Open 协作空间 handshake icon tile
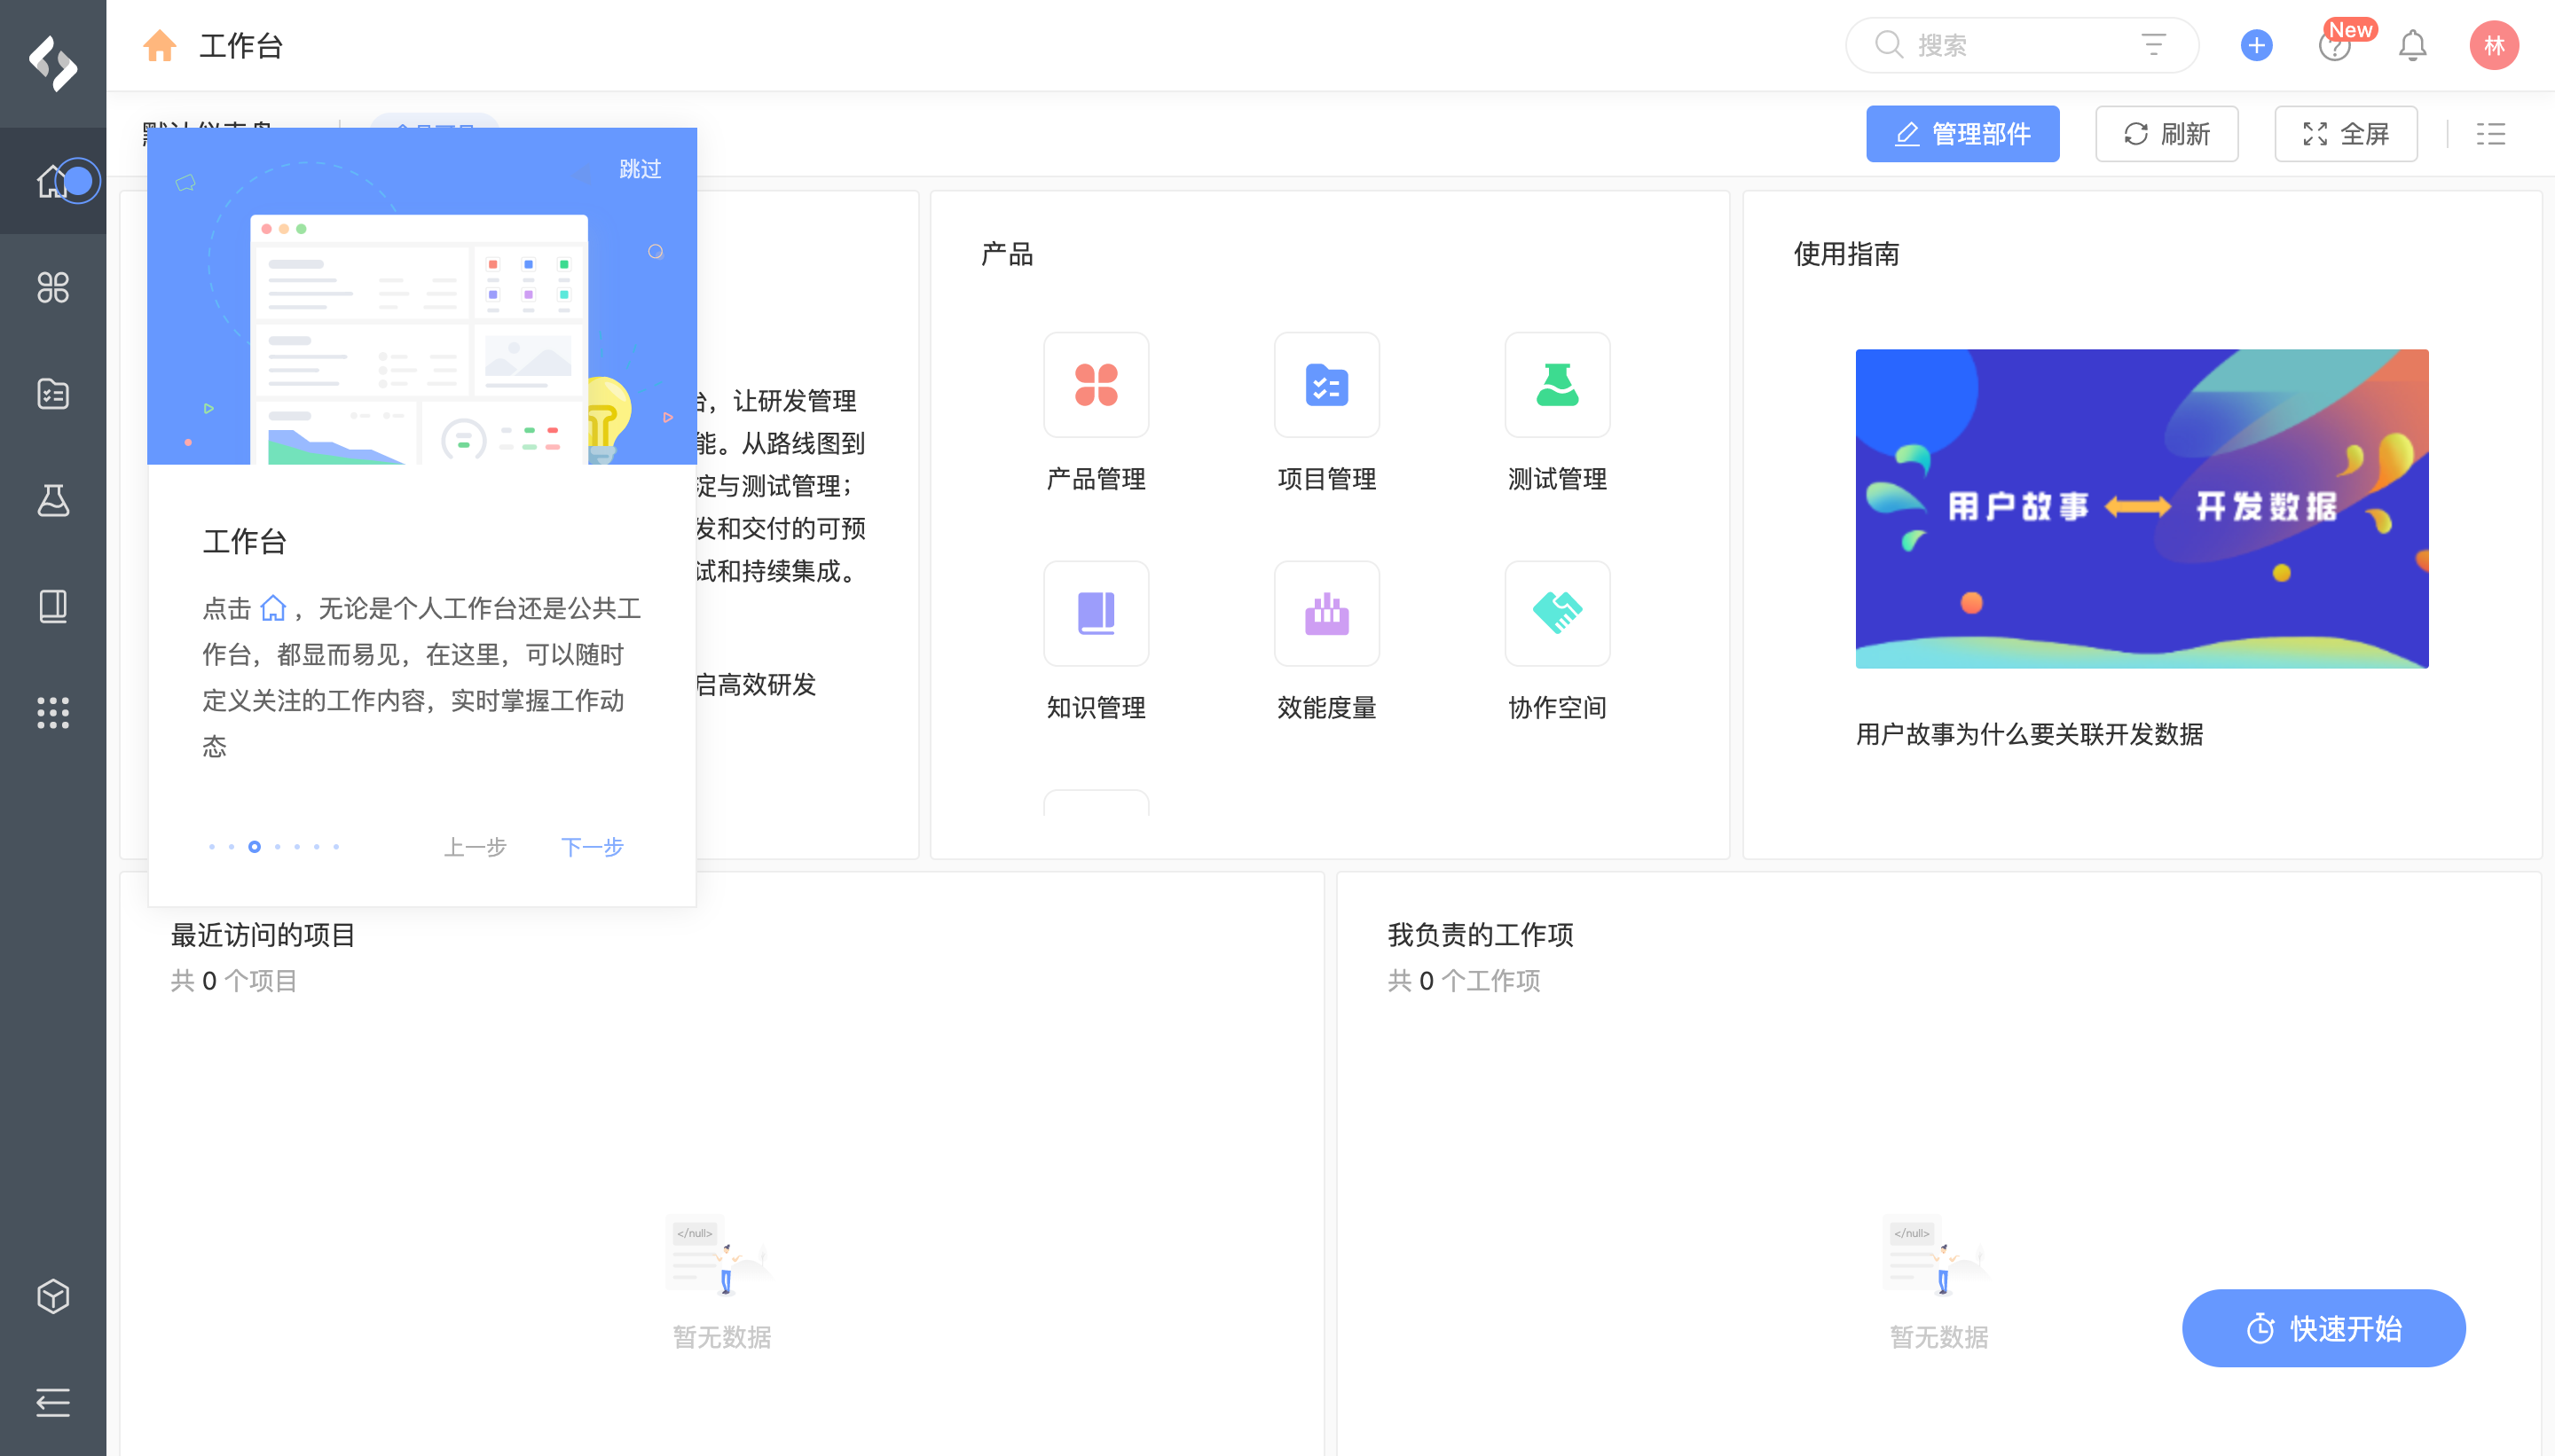 click(1557, 613)
